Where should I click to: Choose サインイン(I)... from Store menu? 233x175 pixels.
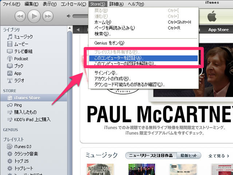tap(143, 73)
